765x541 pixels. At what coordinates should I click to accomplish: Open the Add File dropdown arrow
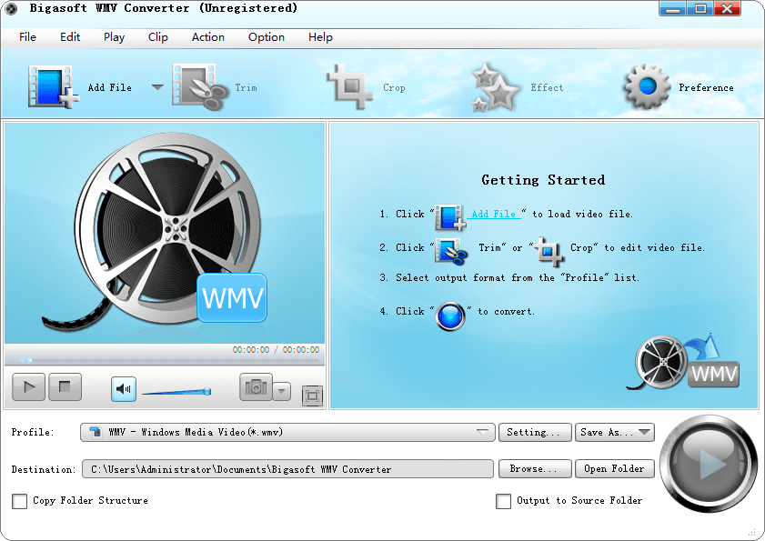click(157, 87)
